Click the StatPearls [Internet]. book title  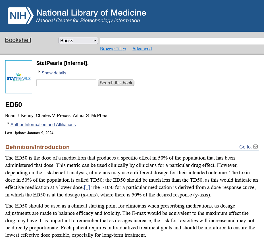[x=63, y=63]
